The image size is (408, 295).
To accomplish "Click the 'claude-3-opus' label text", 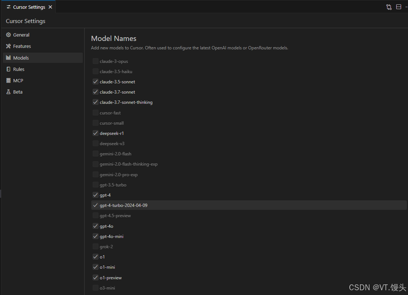I will click(114, 61).
